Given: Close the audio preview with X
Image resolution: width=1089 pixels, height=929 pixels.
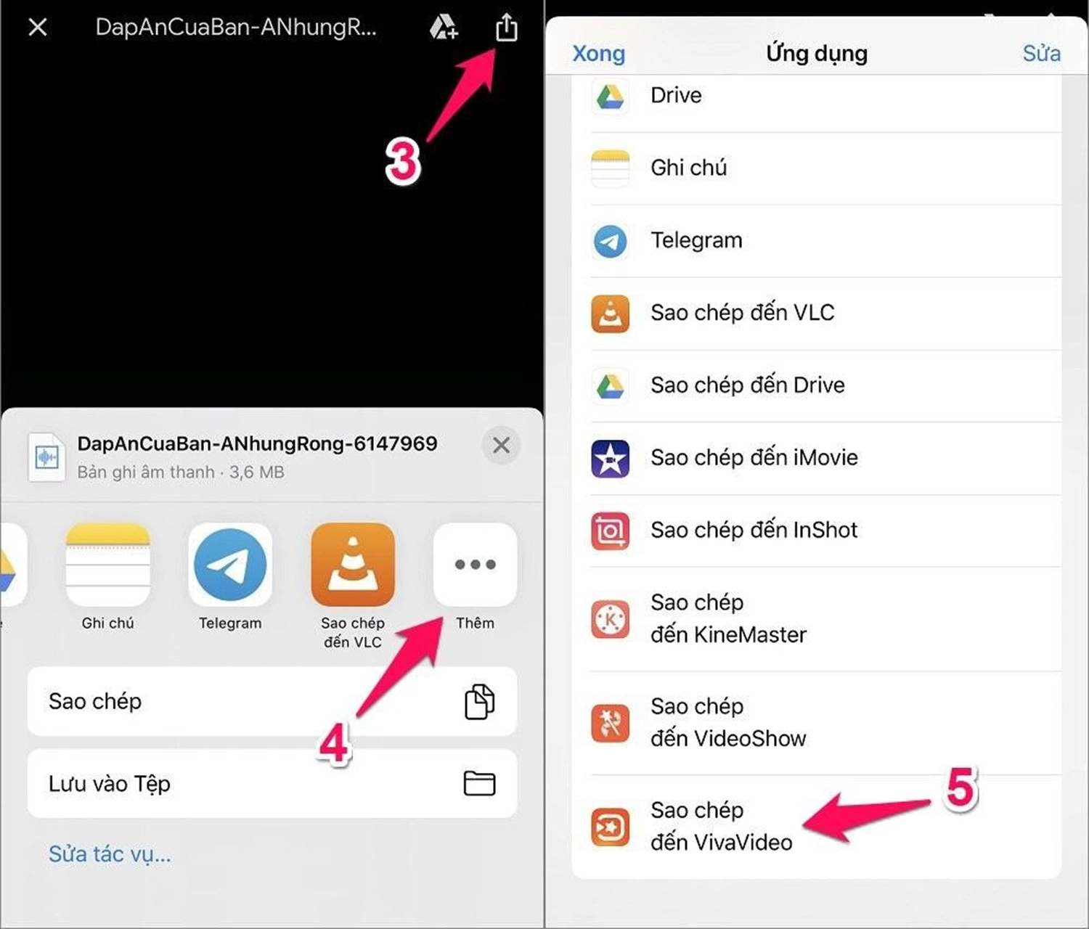Looking at the screenshot, I should pos(38,28).
